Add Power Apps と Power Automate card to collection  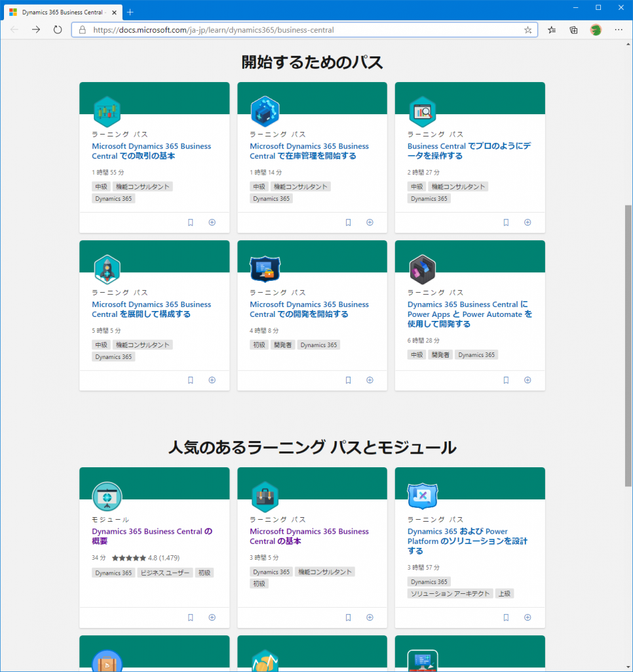point(527,380)
